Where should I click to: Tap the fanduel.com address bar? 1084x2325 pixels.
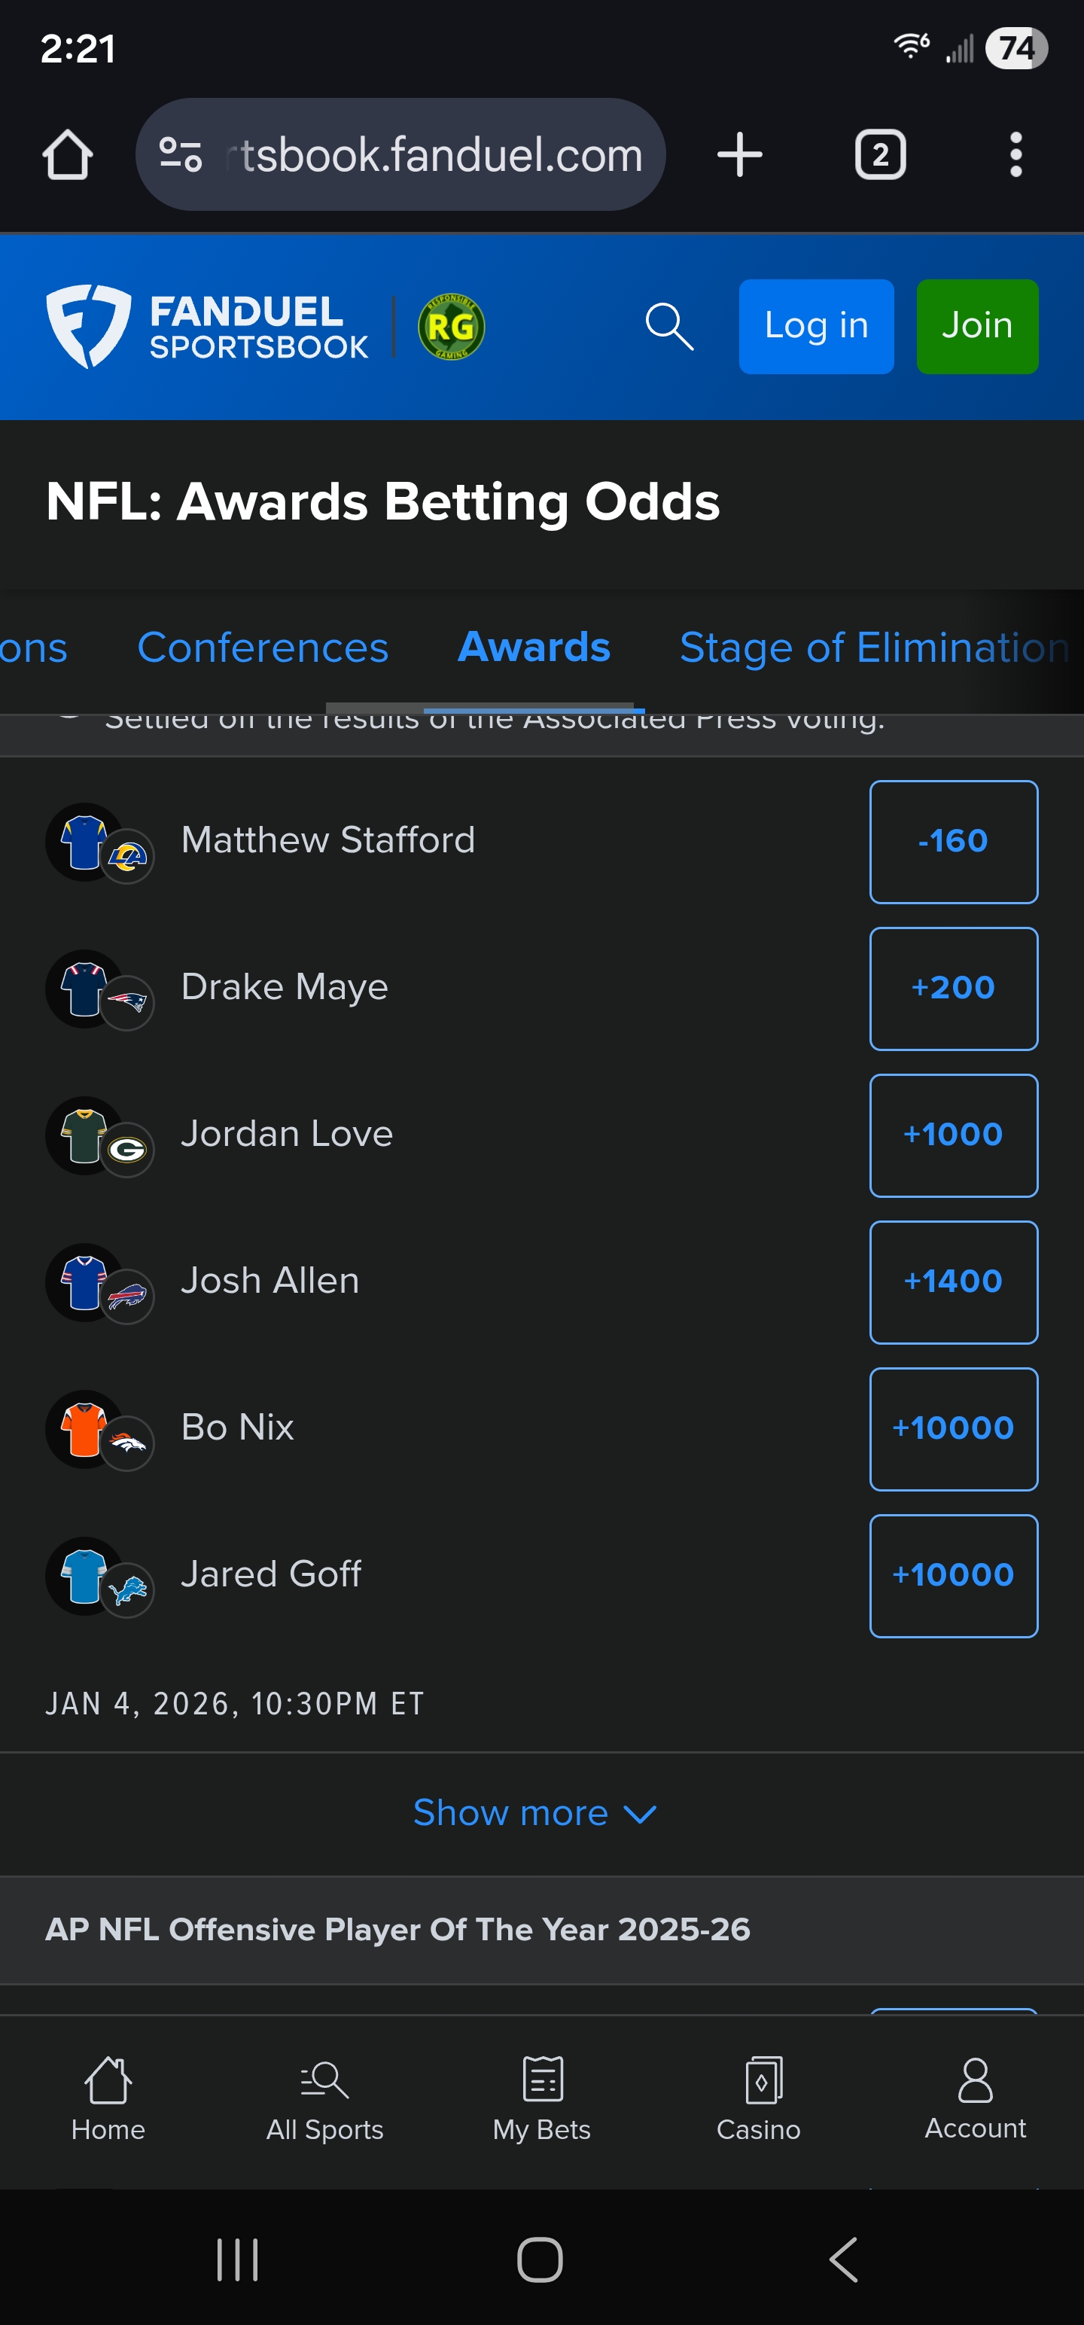click(400, 154)
